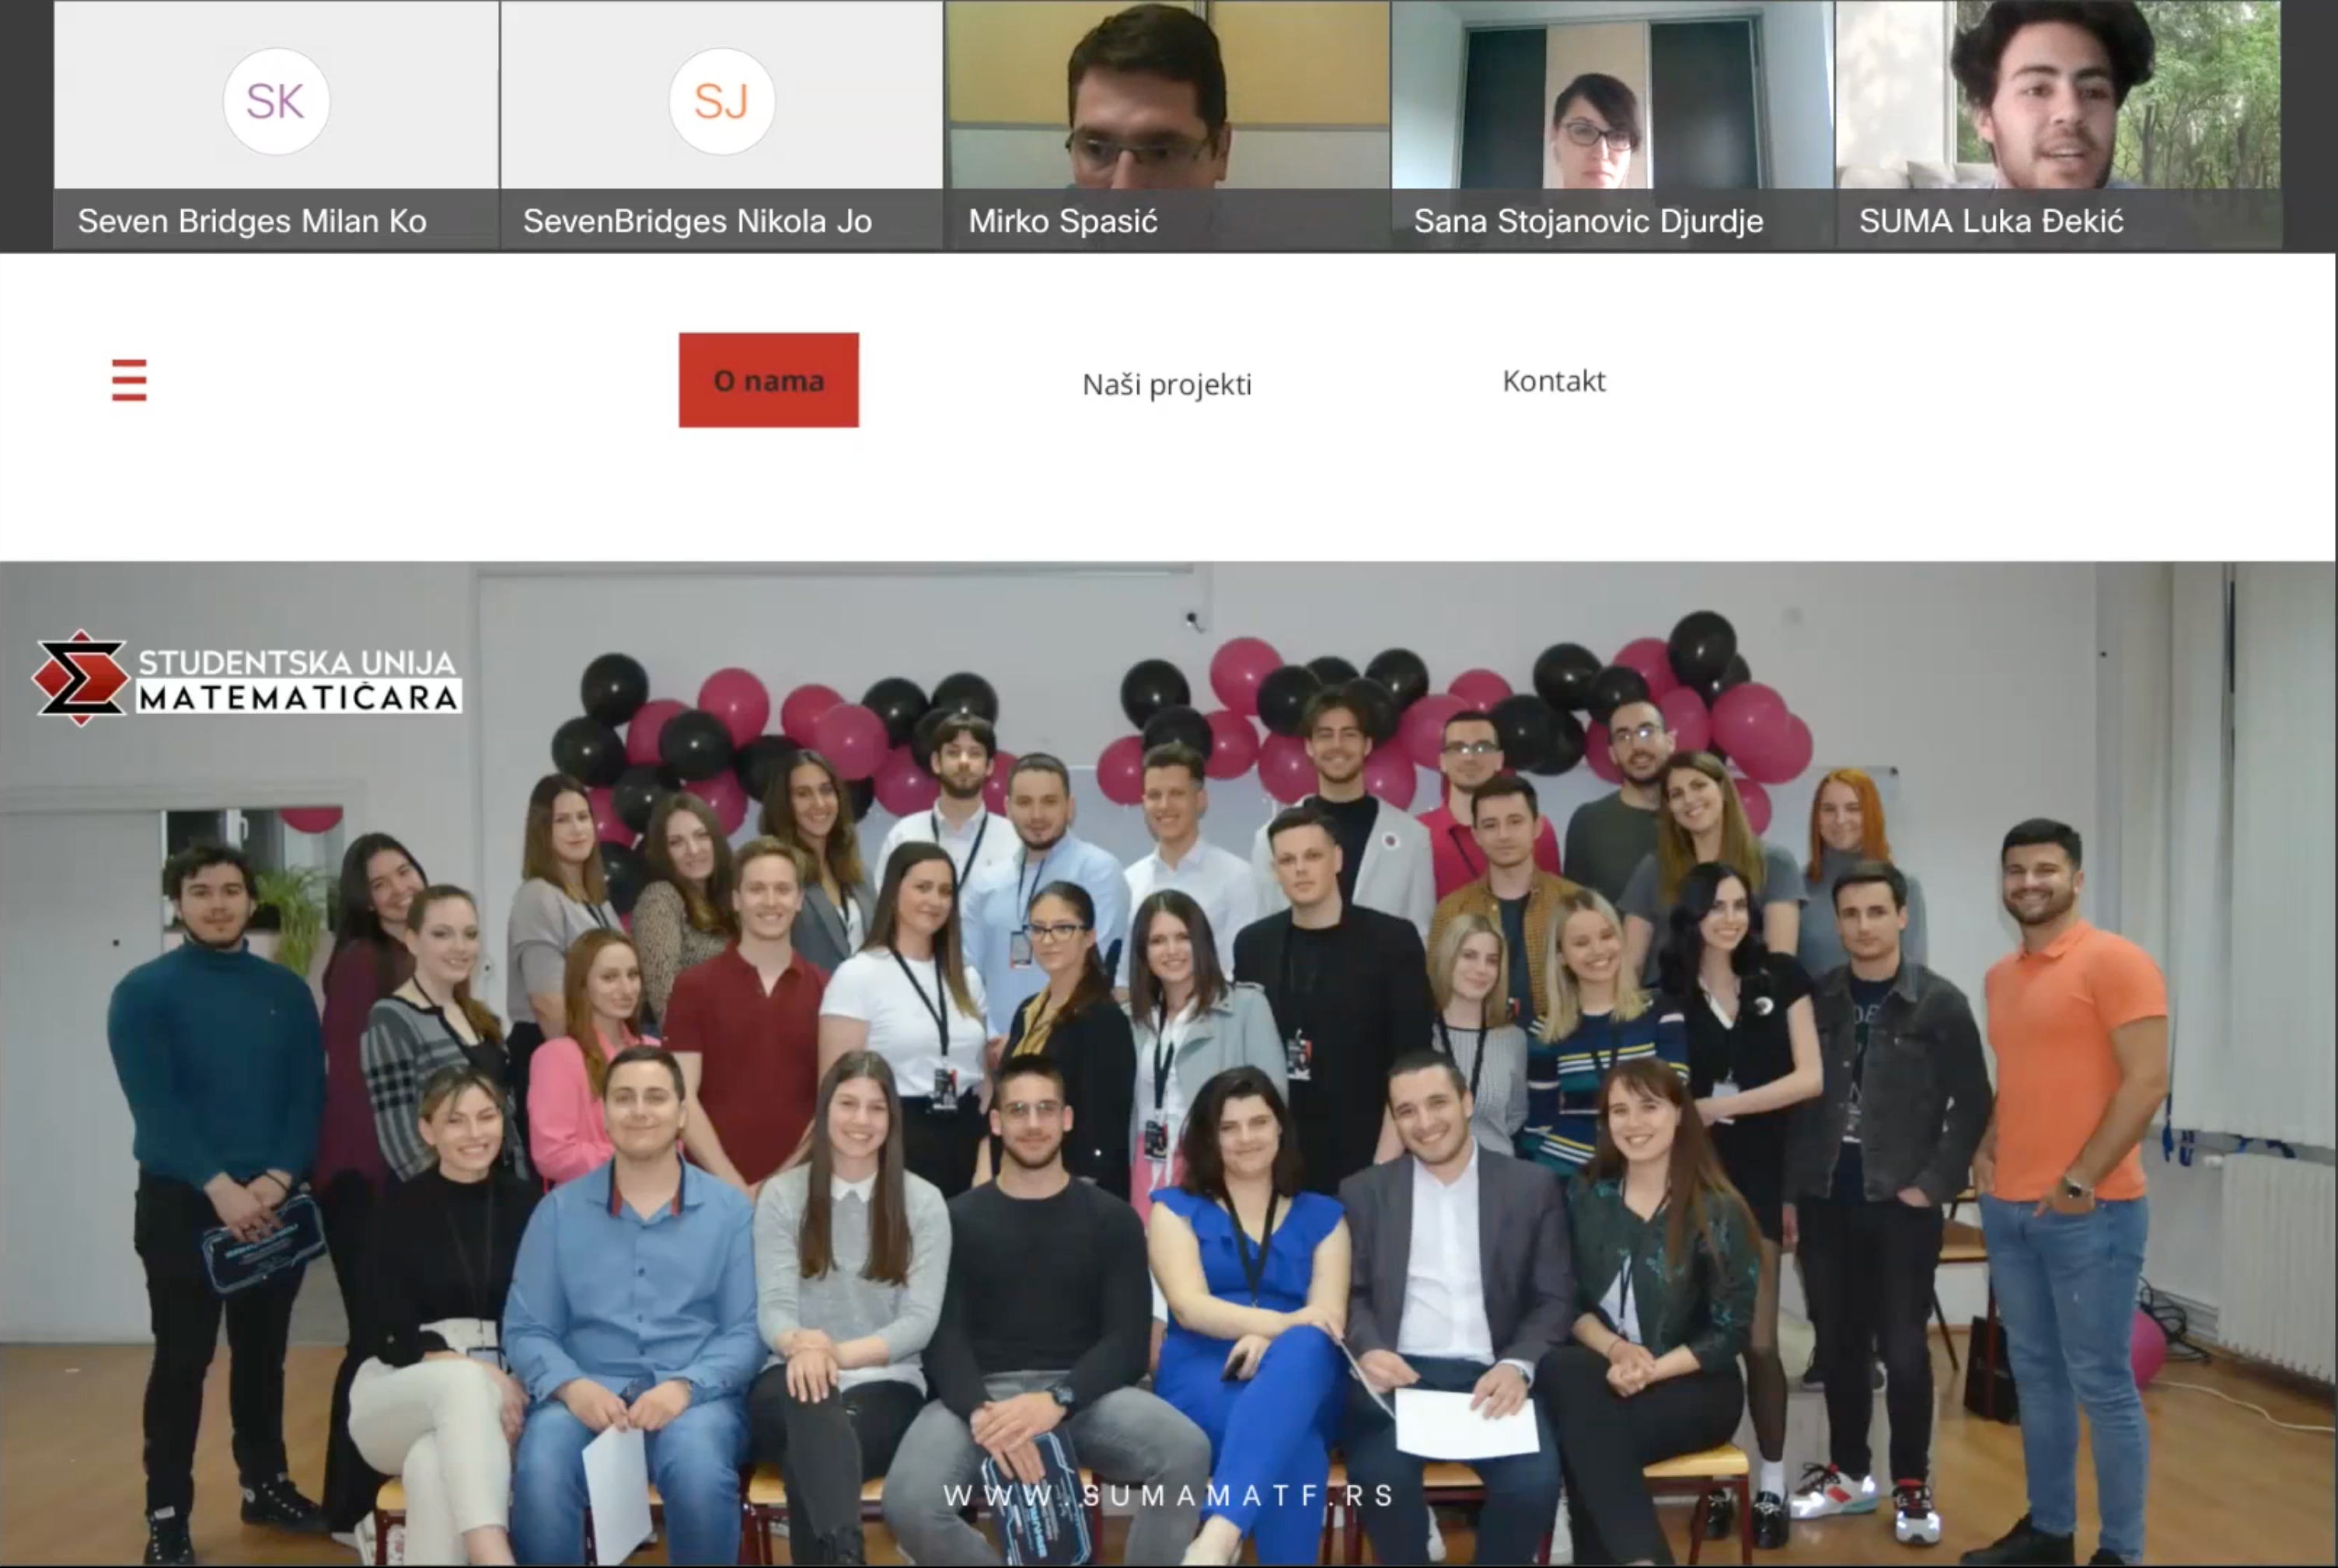
Task: Click the WWW.SUMAMATF.RS text on the photo
Action: tap(1167, 1496)
